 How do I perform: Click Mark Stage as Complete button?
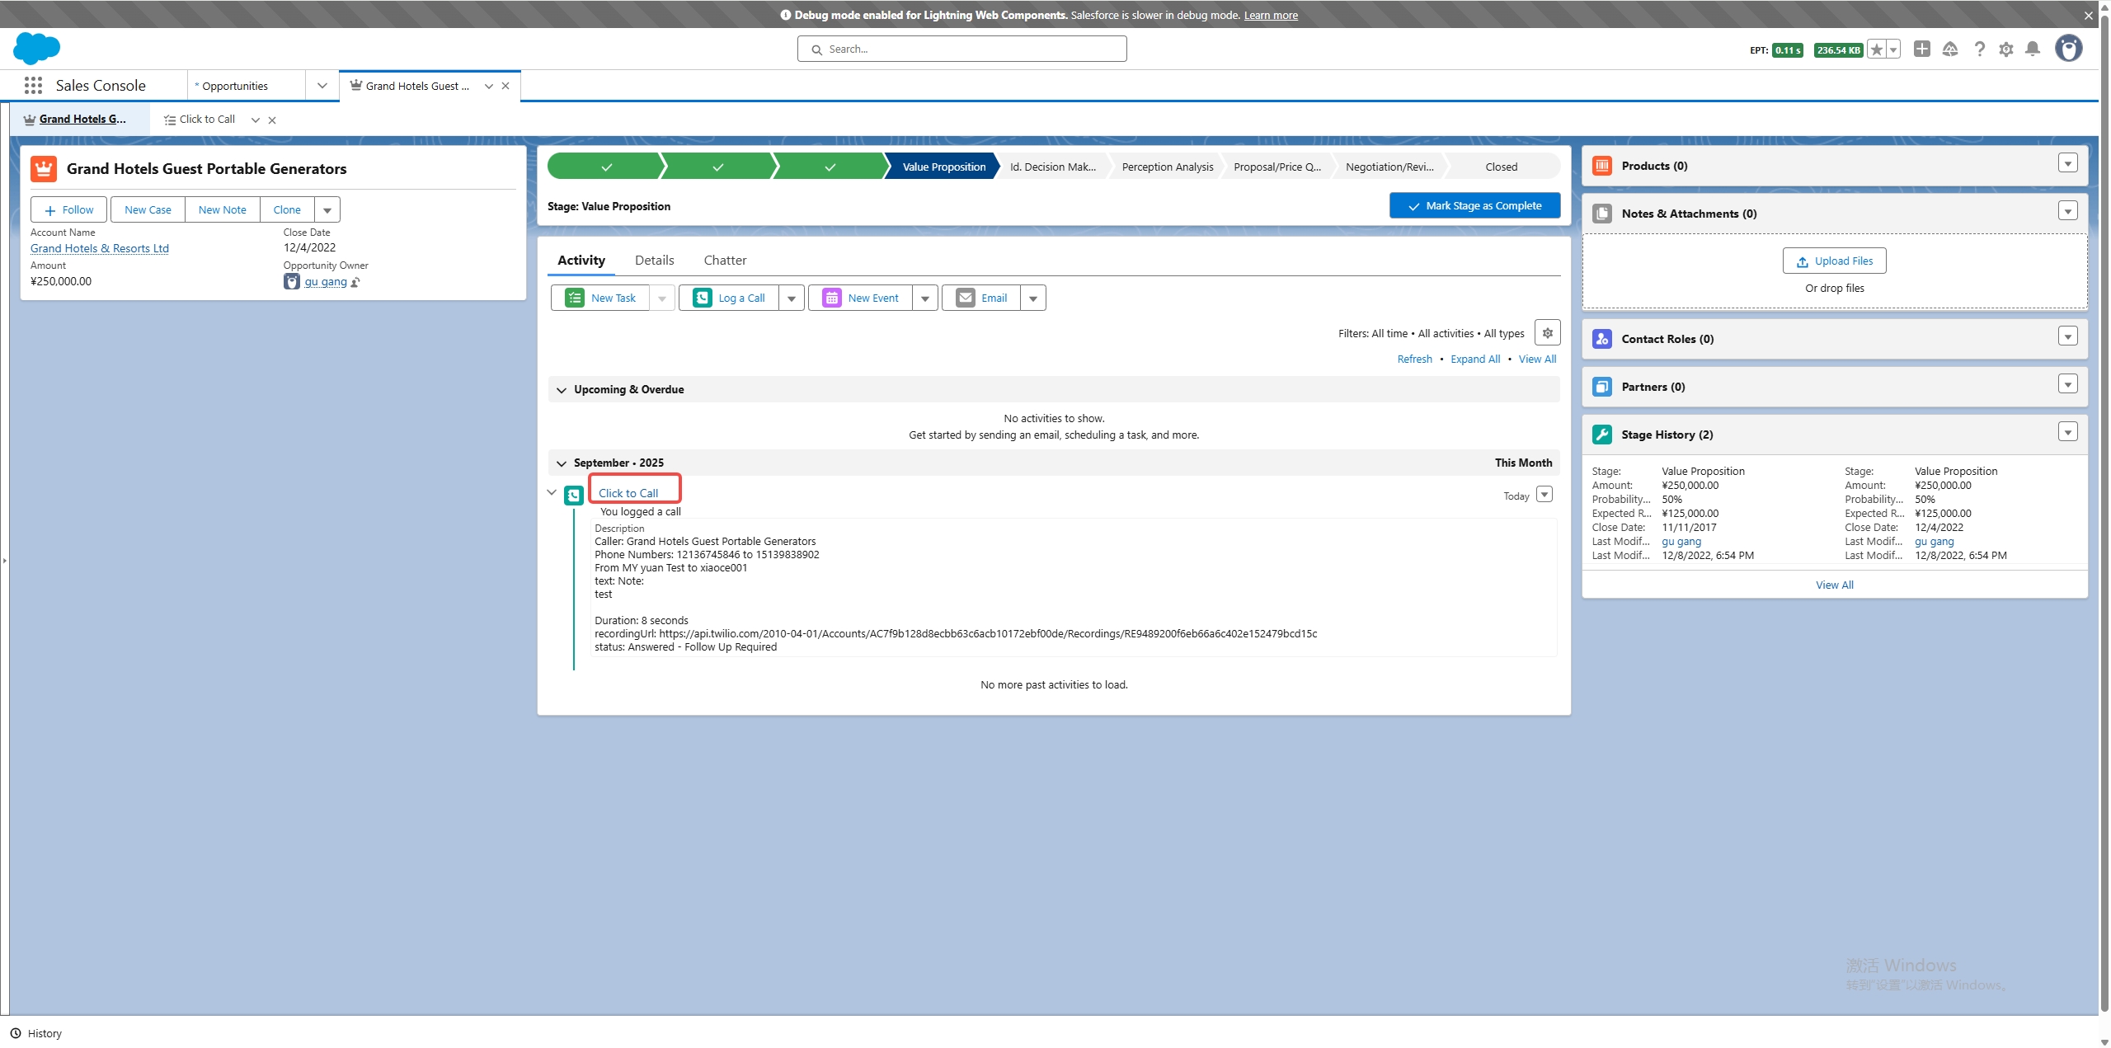click(x=1474, y=206)
